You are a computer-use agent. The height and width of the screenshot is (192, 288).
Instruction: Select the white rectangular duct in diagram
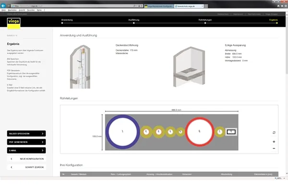click(231, 132)
